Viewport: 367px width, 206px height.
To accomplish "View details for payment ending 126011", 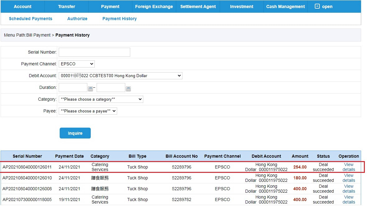I will pos(349,167).
